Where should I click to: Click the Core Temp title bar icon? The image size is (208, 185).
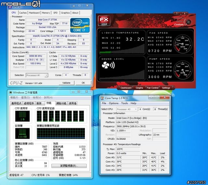pos(102,98)
